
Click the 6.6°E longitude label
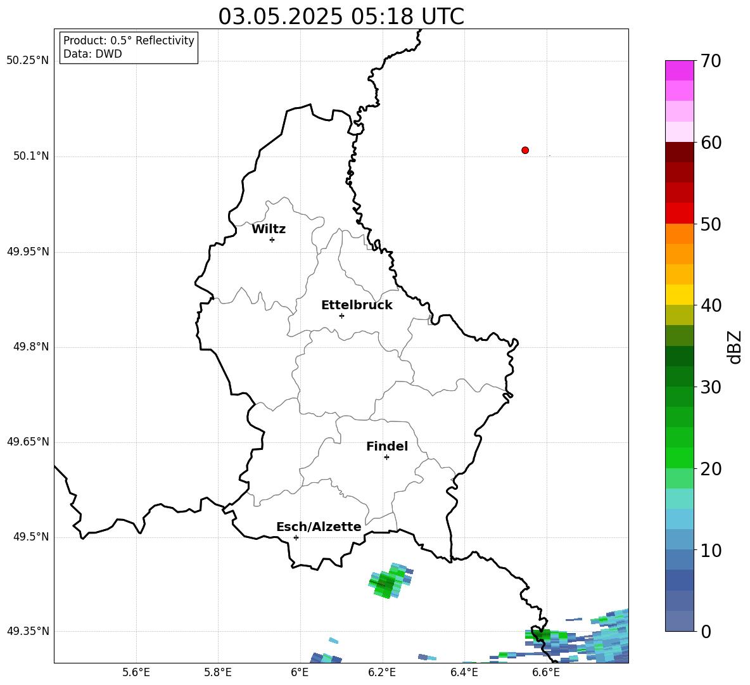coord(546,672)
